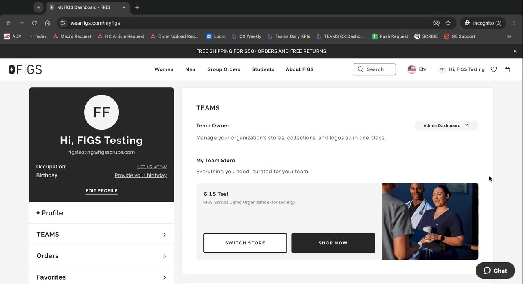Open a new browser tab

(137, 7)
